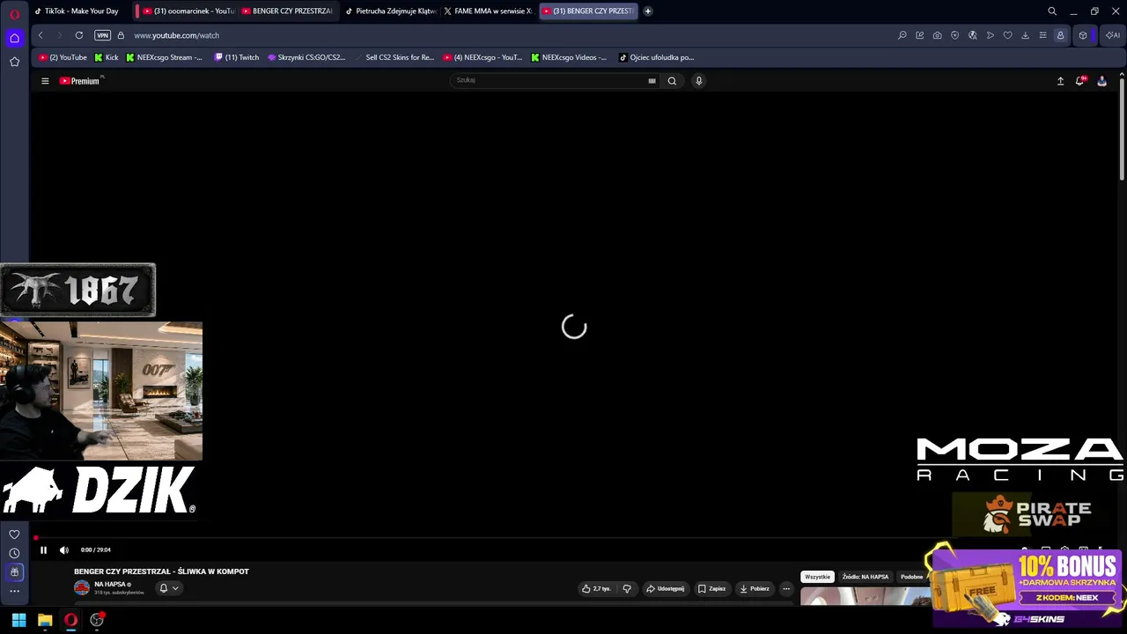1127x634 pixels.
Task: Open the Opera main menu
Action: 14,12
